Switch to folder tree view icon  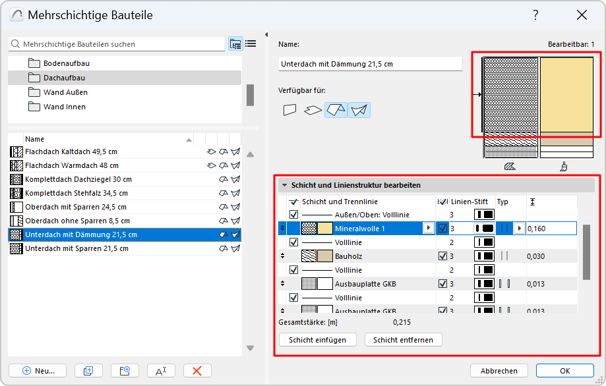pyautogui.click(x=235, y=43)
